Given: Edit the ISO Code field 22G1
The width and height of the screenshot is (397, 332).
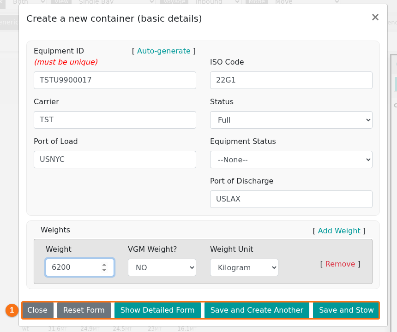Looking at the screenshot, I should coord(291,80).
